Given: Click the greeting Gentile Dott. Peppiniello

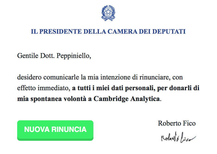Looking at the screenshot, I should pyautogui.click(x=54, y=55).
